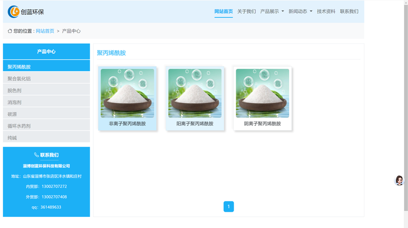Open 阴离子聚丙烯酰胺 product image
Screen dimensions: 408x228
click(x=263, y=93)
